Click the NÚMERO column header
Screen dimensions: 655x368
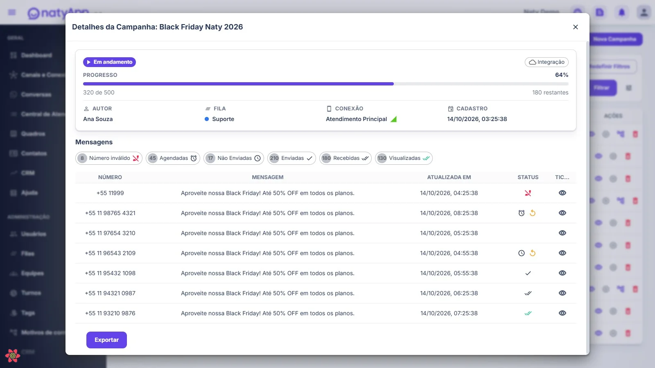pos(110,177)
